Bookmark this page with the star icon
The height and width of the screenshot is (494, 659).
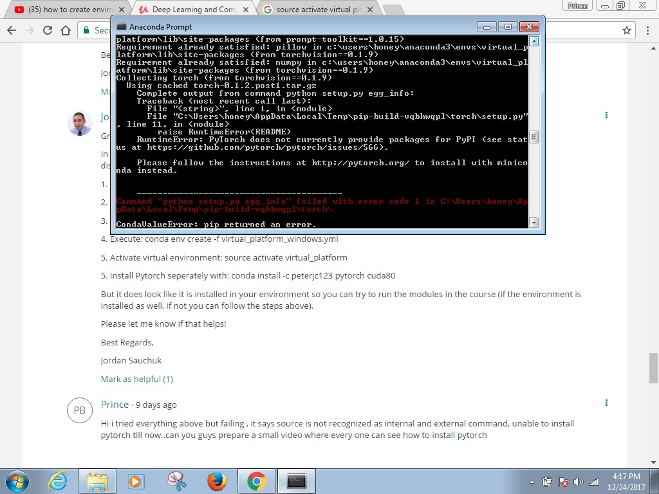627,30
